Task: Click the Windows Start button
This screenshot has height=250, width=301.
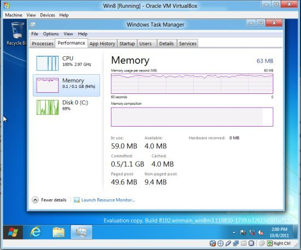Action: click(13, 232)
